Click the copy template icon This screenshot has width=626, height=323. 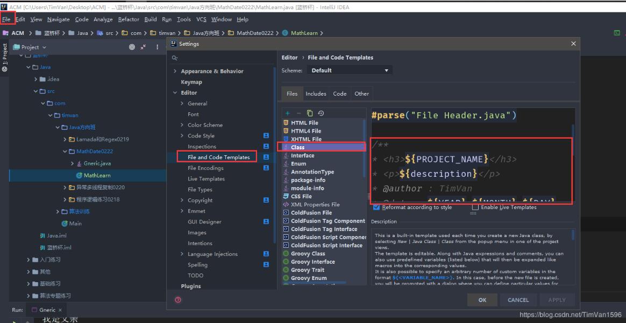pos(310,113)
